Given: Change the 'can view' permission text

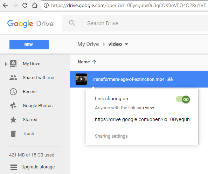Looking at the screenshot, I should click(145, 108).
